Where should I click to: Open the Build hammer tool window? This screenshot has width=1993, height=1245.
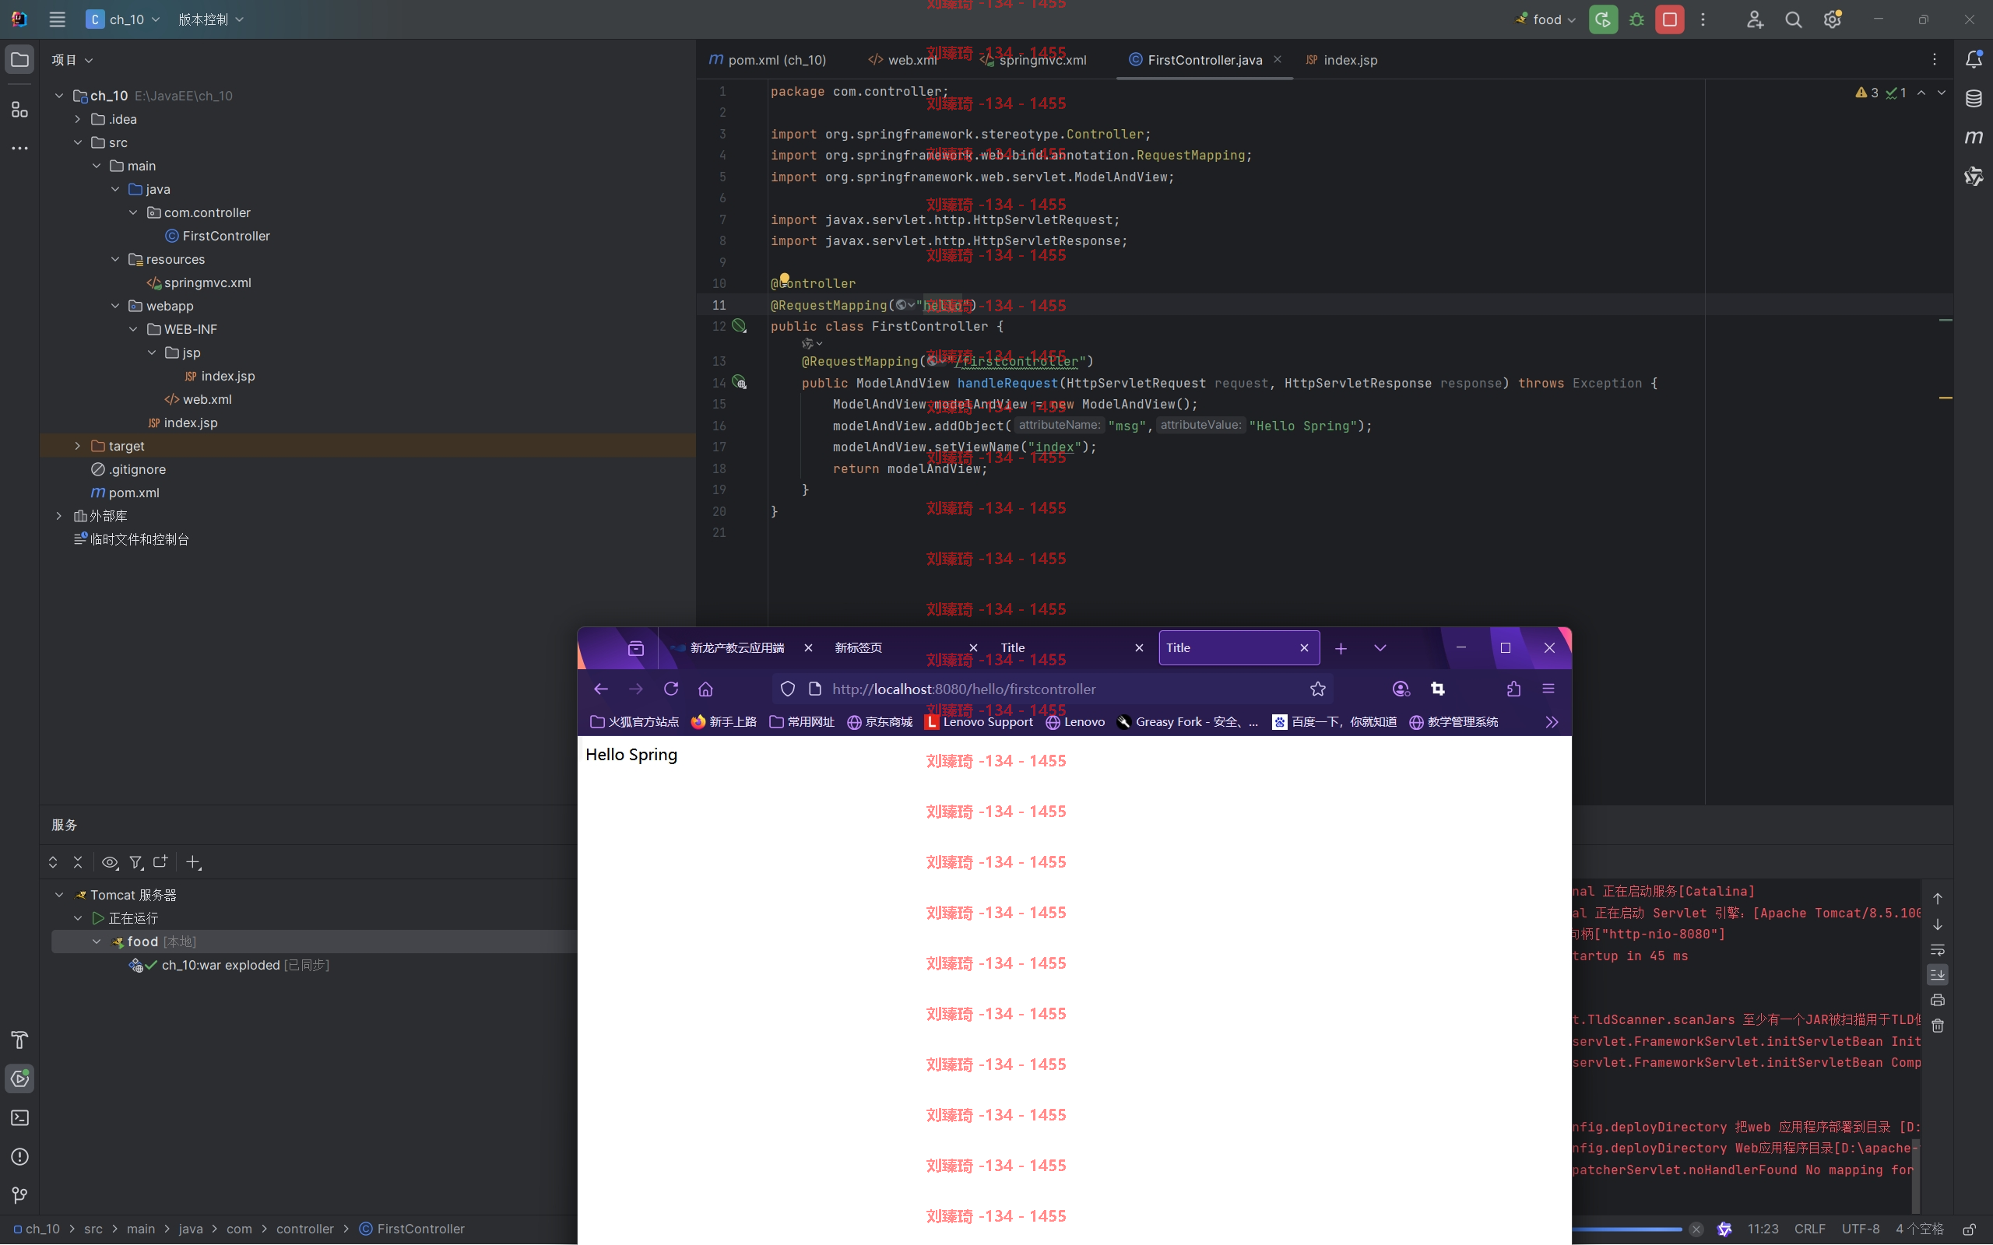pyautogui.click(x=19, y=1040)
